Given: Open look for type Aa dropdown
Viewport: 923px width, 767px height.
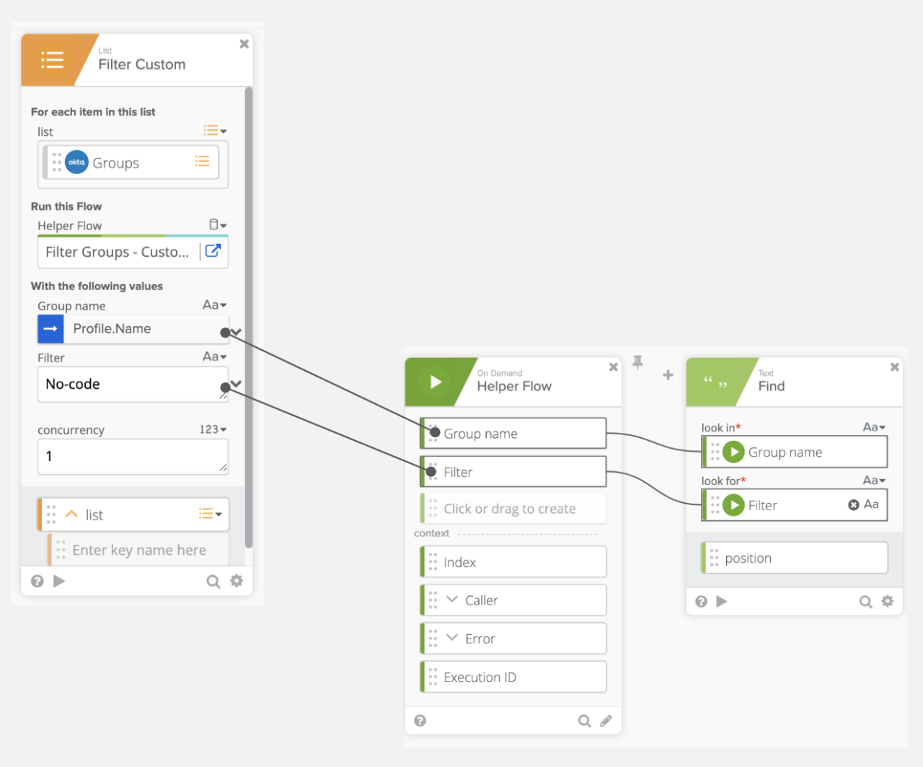Looking at the screenshot, I should [x=875, y=480].
